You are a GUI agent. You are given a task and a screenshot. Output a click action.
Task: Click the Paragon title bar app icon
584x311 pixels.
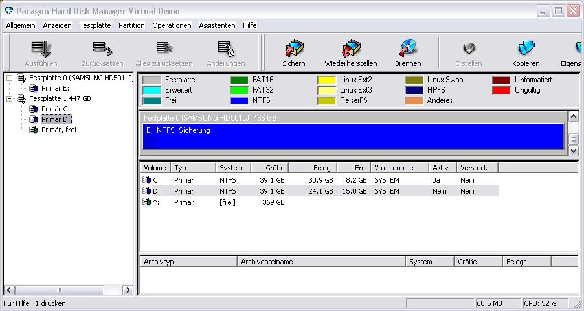point(9,10)
